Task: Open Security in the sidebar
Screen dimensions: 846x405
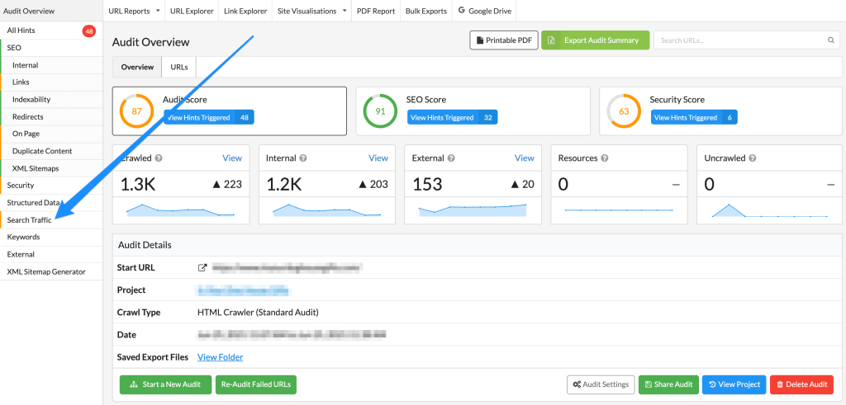Action: 50,186
